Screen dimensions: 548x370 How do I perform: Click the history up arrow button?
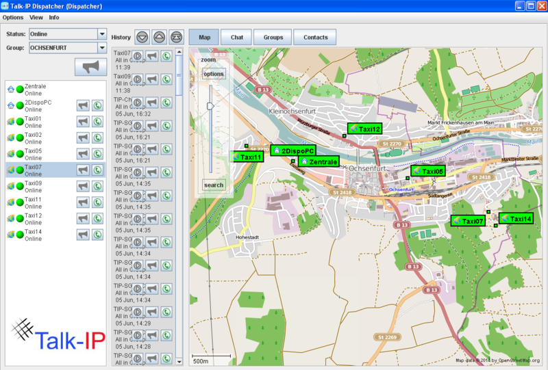160,37
